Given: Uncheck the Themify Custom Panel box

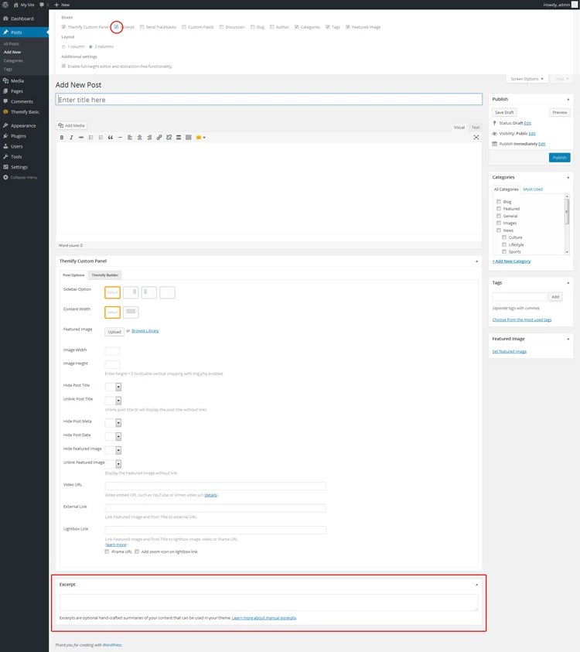Looking at the screenshot, I should tap(63, 27).
